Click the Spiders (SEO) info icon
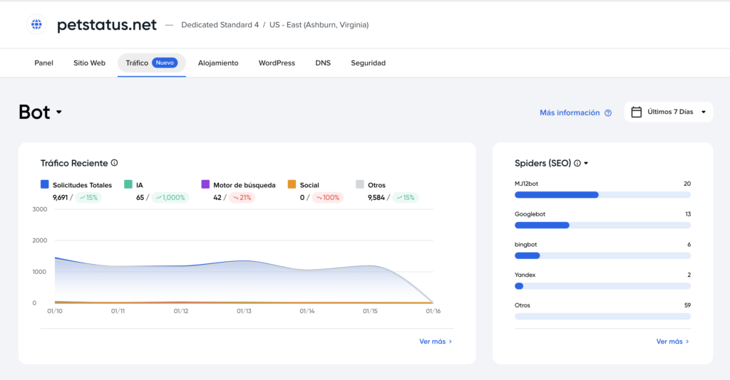 (577, 163)
